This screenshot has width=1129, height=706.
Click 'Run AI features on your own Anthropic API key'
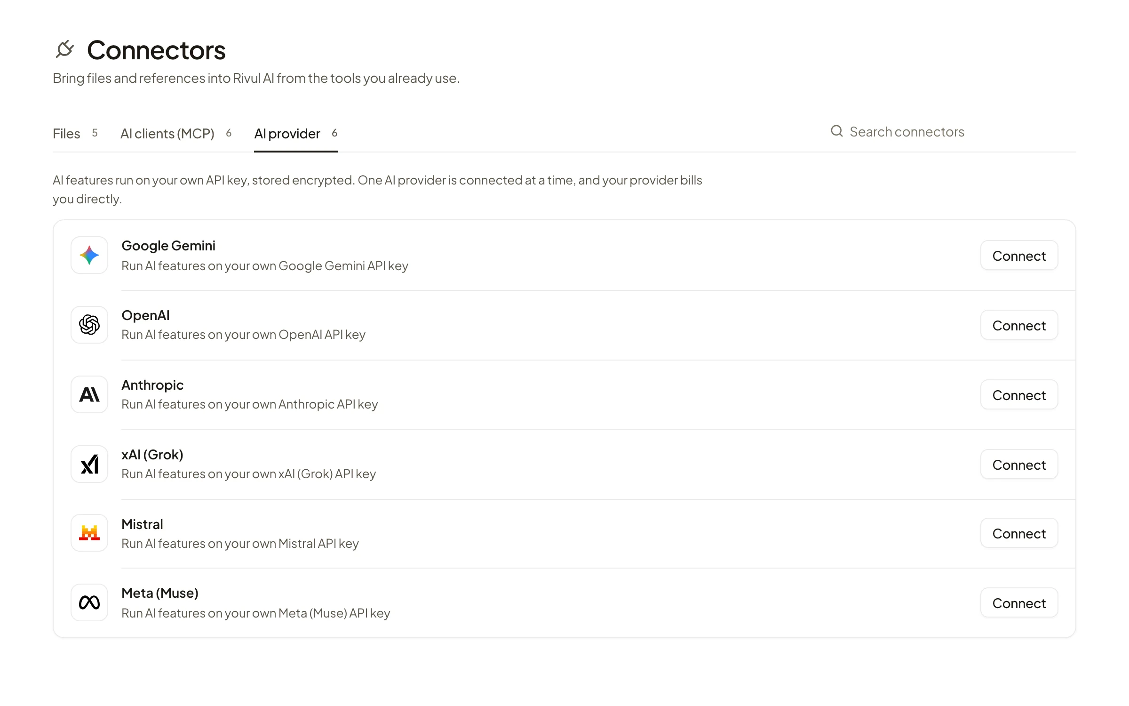(x=250, y=404)
